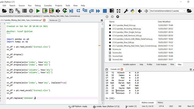This screenshot has height=109, width=194.
Task: Sort files by Date Modified column header
Action: click(164, 21)
